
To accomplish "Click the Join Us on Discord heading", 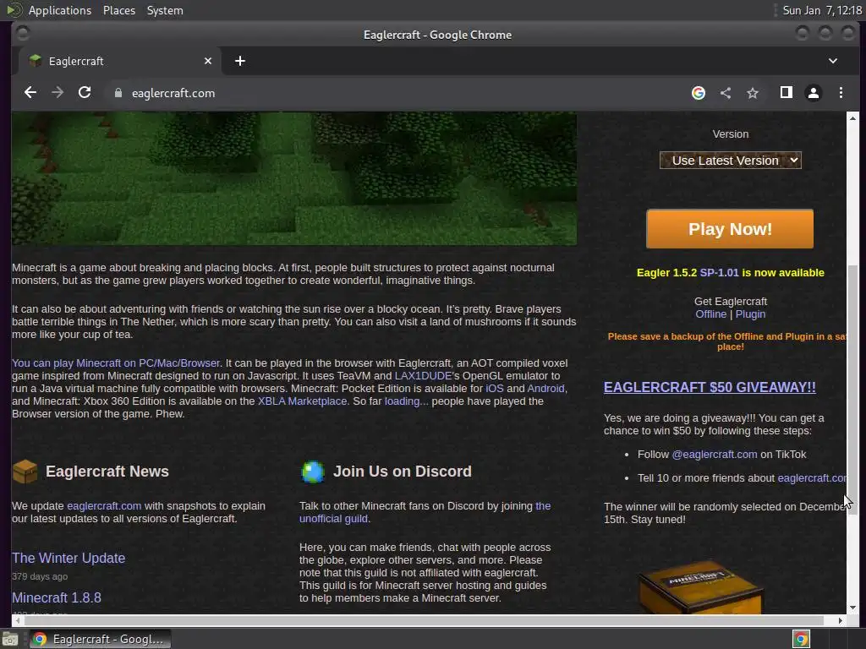I will point(402,472).
